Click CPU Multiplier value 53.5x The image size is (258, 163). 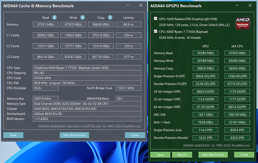pos(46,88)
